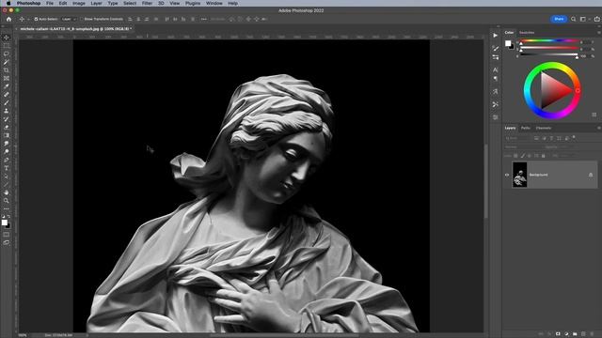Open the Auto-Select Layer dropdown
Image resolution: width=602 pixels, height=338 pixels.
pos(69,19)
